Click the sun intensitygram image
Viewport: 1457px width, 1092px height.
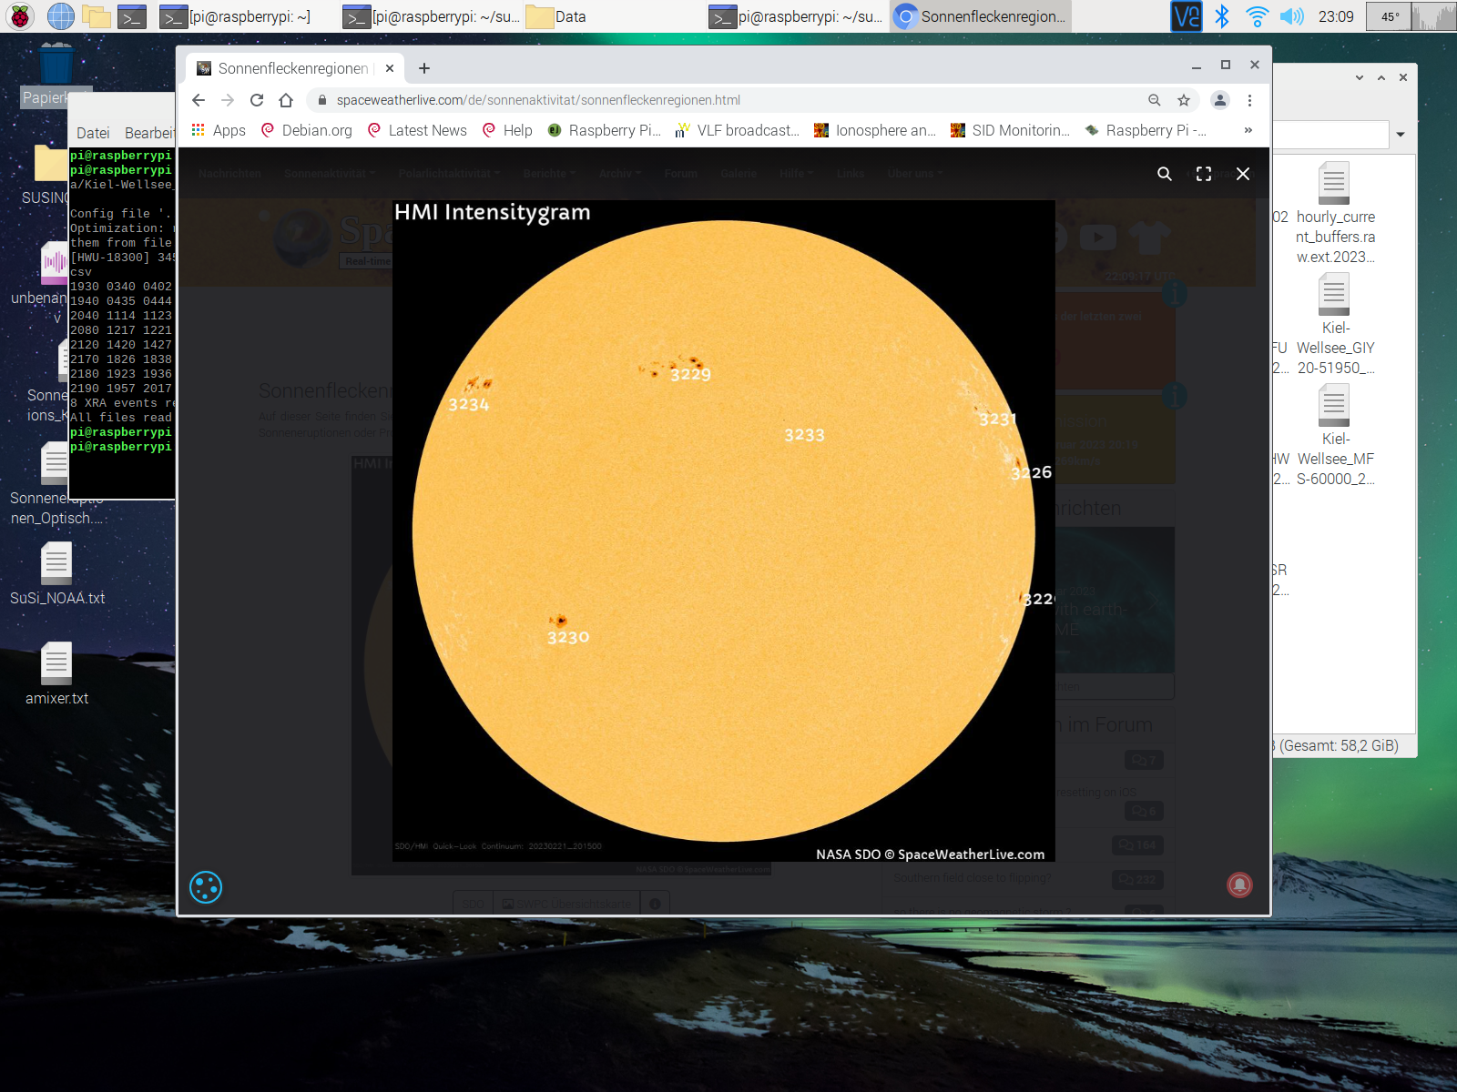pos(723,531)
